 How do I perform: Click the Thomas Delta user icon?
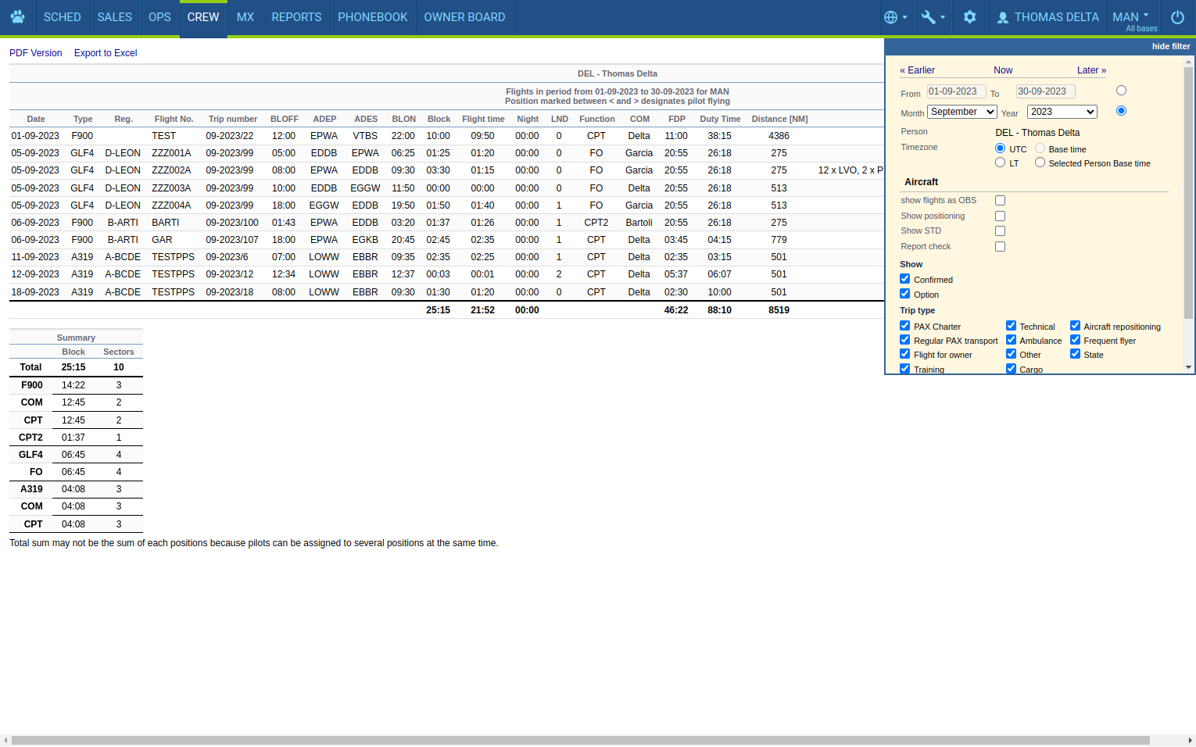1003,17
